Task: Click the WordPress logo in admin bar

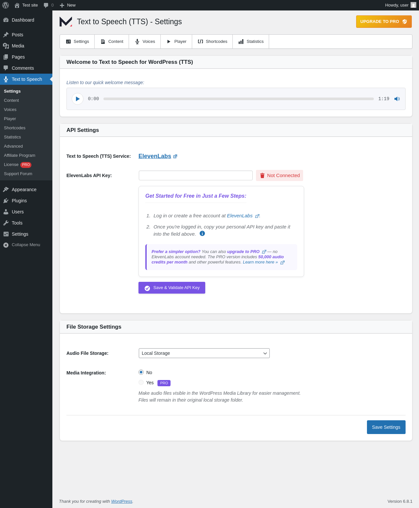Action: pos(6,5)
